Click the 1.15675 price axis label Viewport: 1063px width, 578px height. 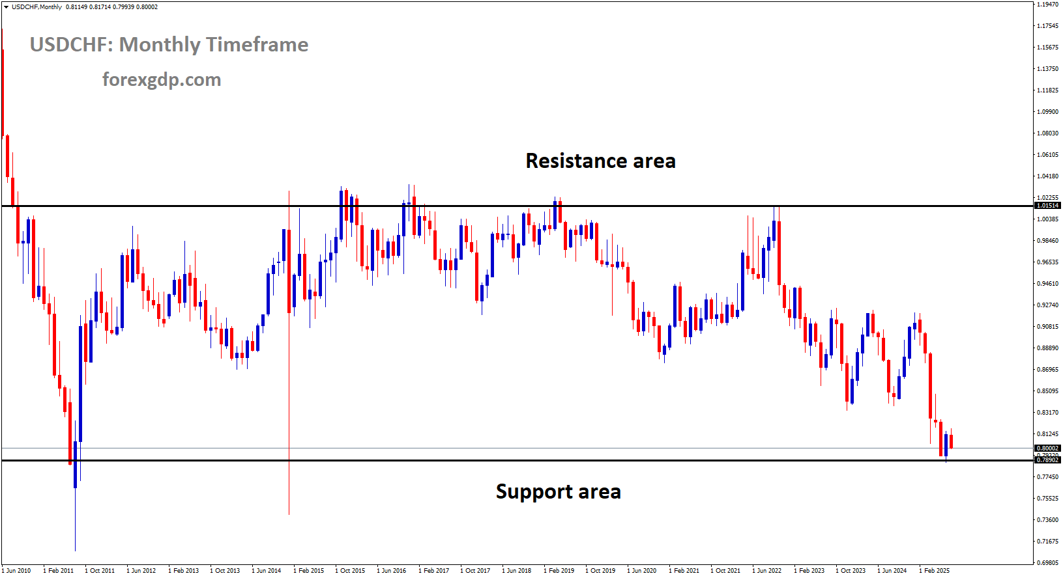(x=1047, y=48)
